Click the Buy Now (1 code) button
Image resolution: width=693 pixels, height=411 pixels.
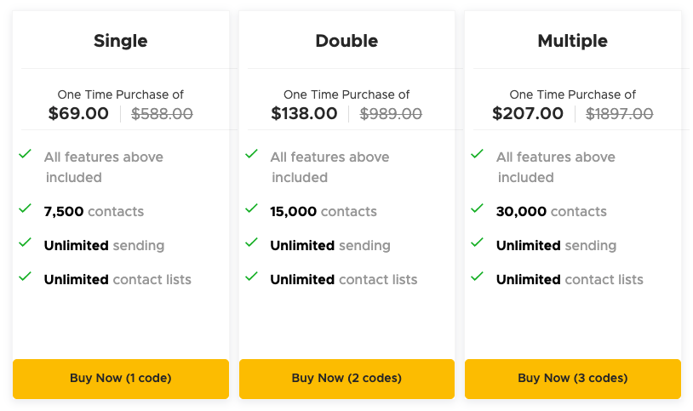121,379
